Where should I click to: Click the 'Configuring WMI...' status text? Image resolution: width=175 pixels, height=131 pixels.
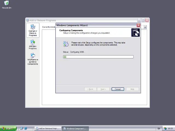click(x=78, y=52)
